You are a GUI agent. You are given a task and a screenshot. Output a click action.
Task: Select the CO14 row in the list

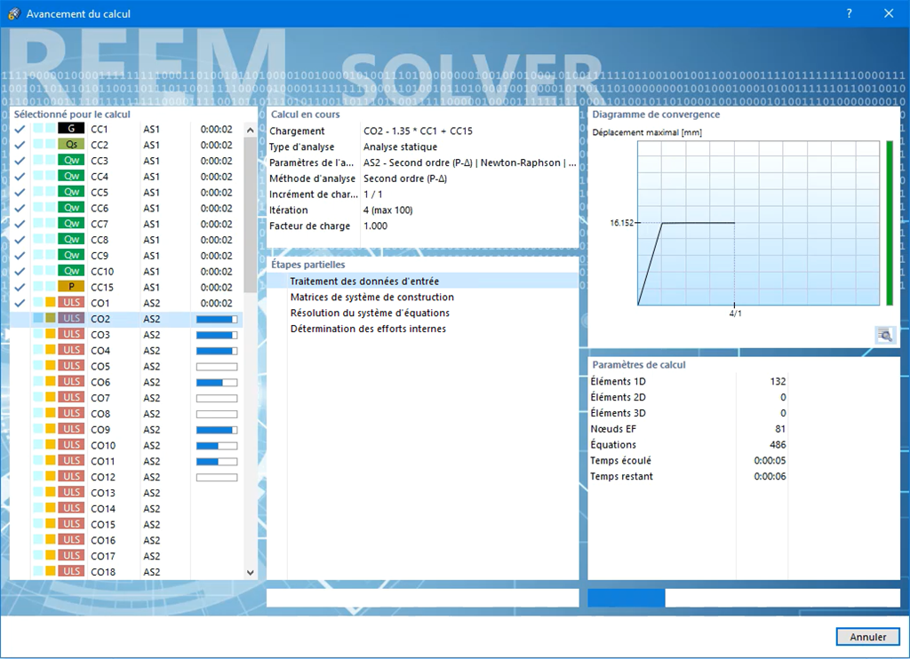[126, 509]
